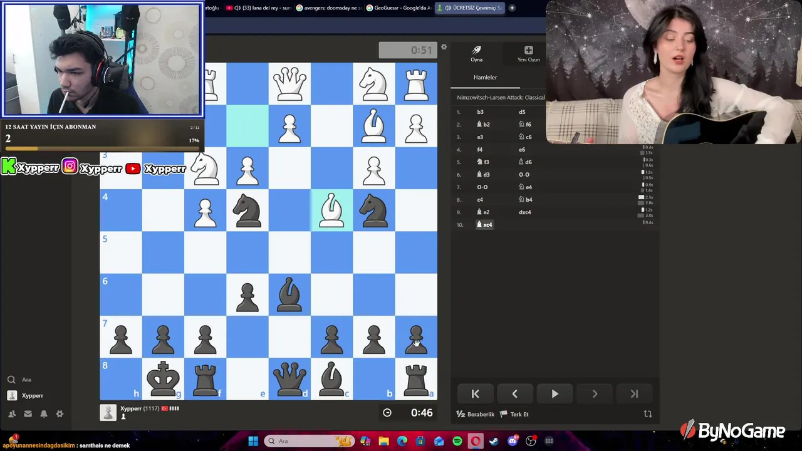Flip the board using the rotate icon

pos(648,414)
